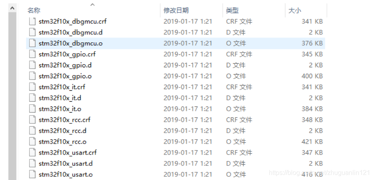Select the stm32f10x_it.o file name
Screen dimensions: 373x180
click(x=60, y=109)
